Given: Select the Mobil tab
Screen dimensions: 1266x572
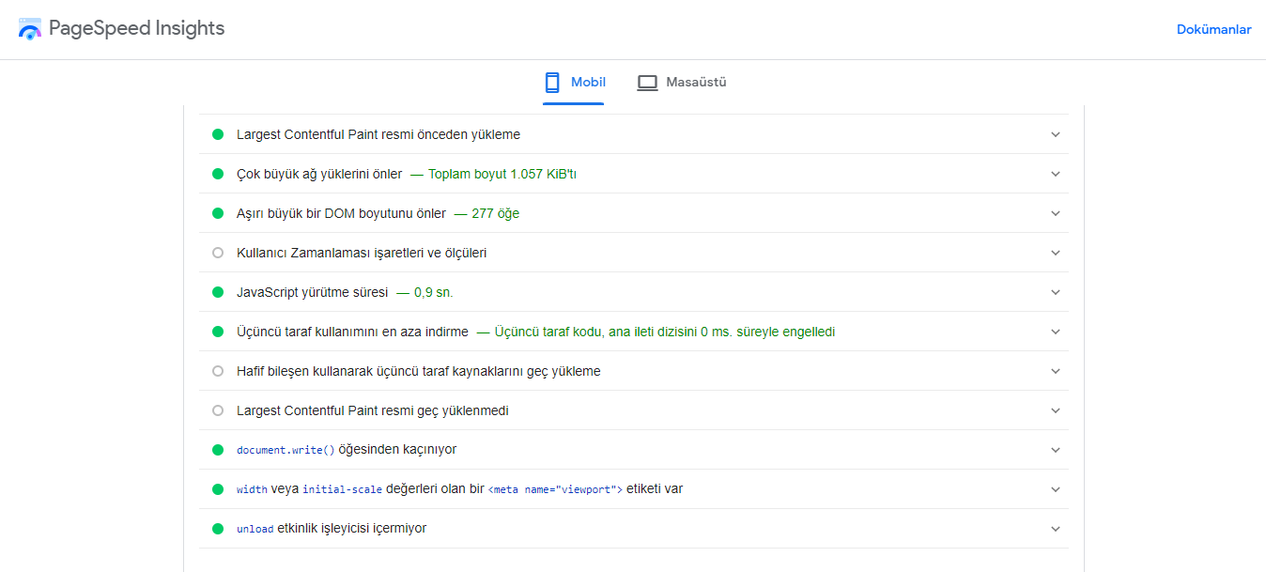Looking at the screenshot, I should [574, 82].
